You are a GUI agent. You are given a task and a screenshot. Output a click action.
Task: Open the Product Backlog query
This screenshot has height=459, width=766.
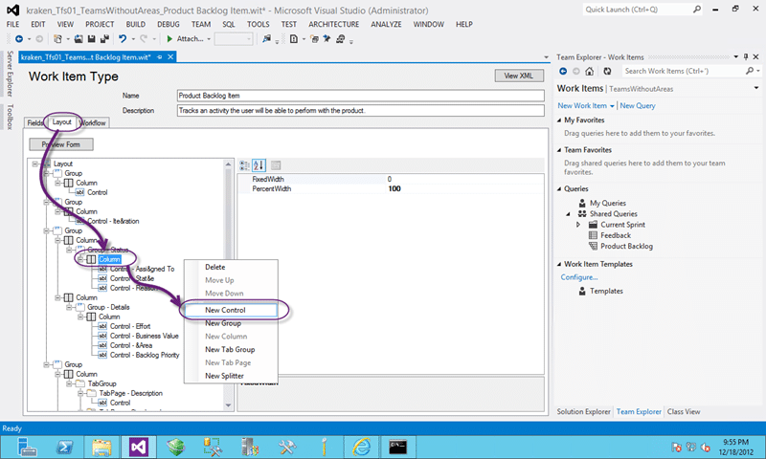[x=626, y=247]
